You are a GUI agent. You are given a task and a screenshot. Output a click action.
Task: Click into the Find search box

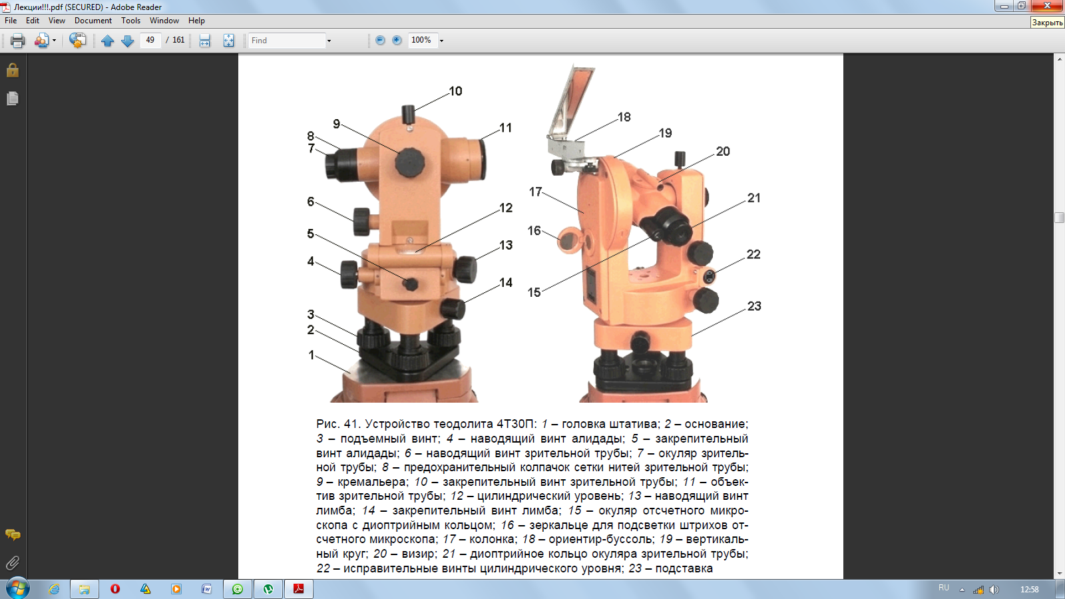tap(287, 41)
